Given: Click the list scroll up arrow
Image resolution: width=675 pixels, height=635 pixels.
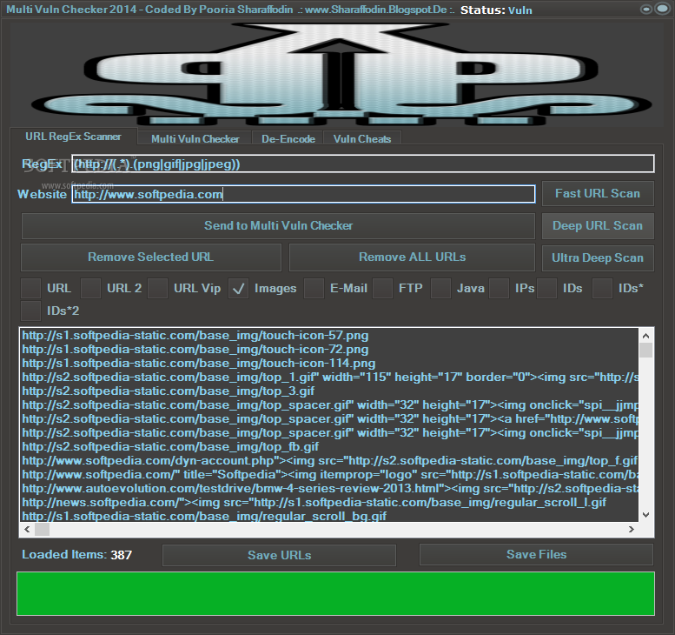Looking at the screenshot, I should 645,336.
